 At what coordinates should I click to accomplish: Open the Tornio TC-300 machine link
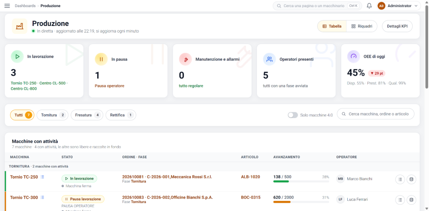[24, 197]
